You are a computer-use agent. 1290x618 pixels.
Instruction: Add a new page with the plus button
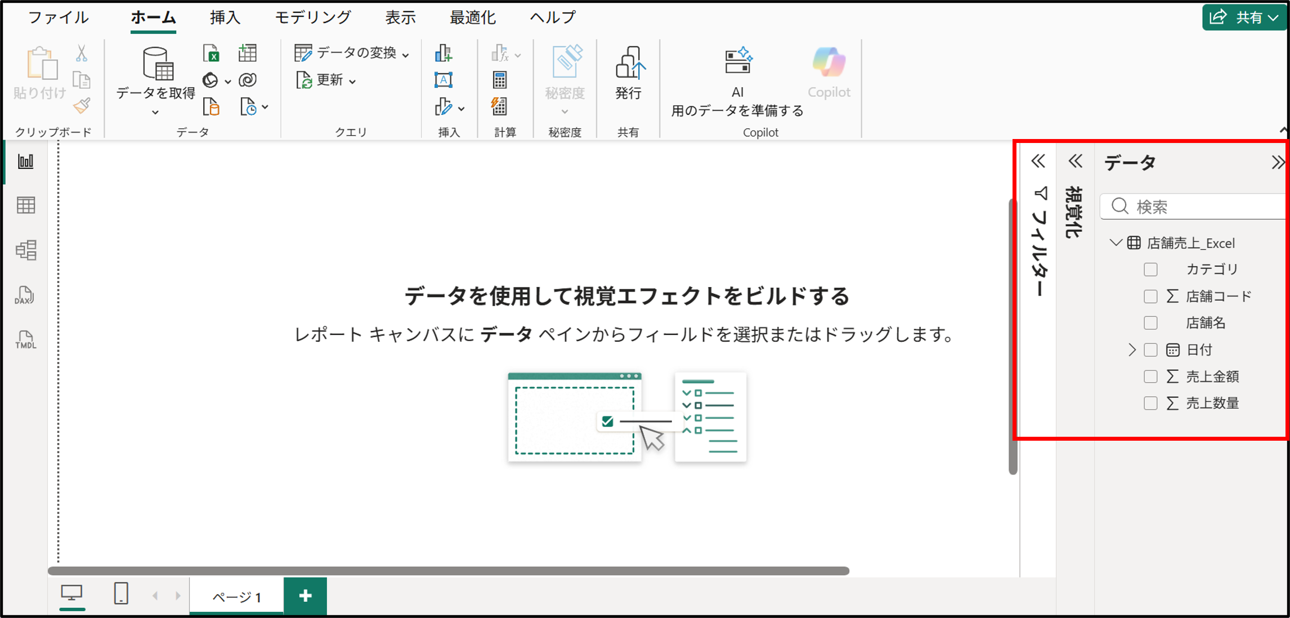(306, 595)
